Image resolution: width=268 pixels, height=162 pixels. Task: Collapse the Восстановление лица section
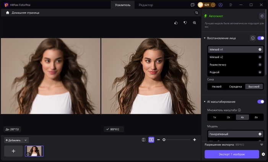coord(205,38)
